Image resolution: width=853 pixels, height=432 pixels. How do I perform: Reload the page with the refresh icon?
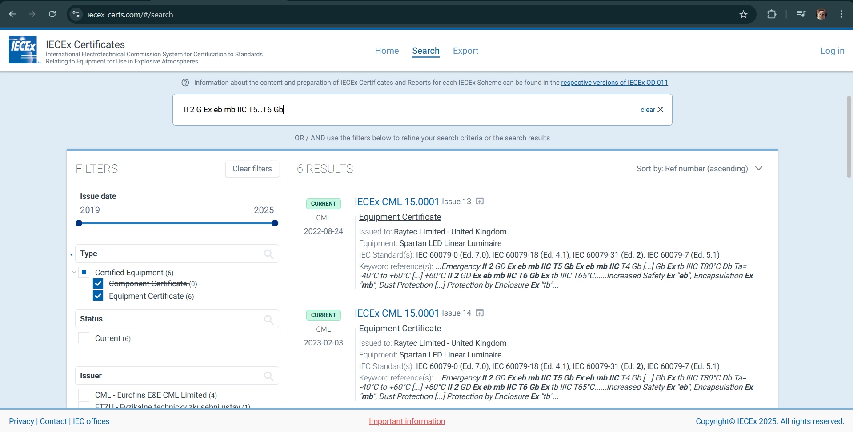52,14
